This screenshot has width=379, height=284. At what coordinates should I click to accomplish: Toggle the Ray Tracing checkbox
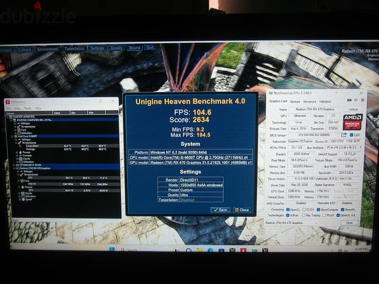coord(303,215)
